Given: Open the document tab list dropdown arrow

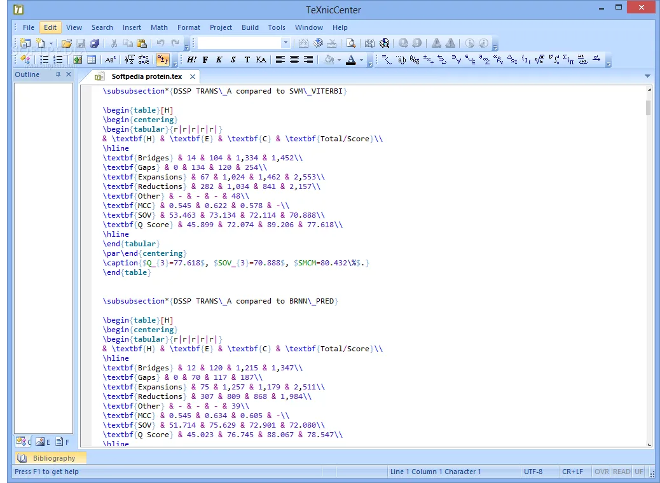Looking at the screenshot, I should [x=647, y=76].
